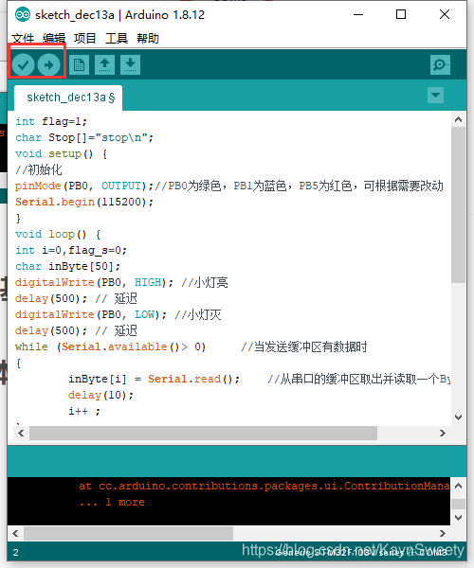The height and width of the screenshot is (568, 474).
Task: Click editor vertical scrollbar thumb
Action: tap(459, 204)
